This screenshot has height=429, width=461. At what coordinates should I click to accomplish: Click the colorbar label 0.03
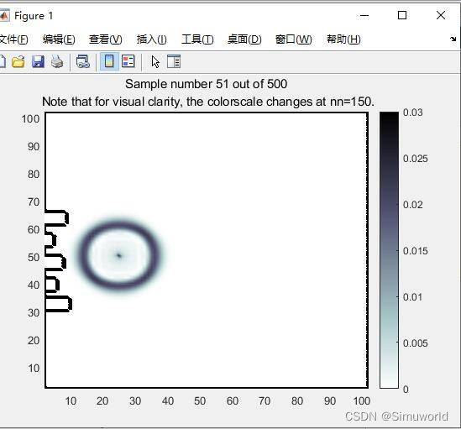pyautogui.click(x=413, y=112)
